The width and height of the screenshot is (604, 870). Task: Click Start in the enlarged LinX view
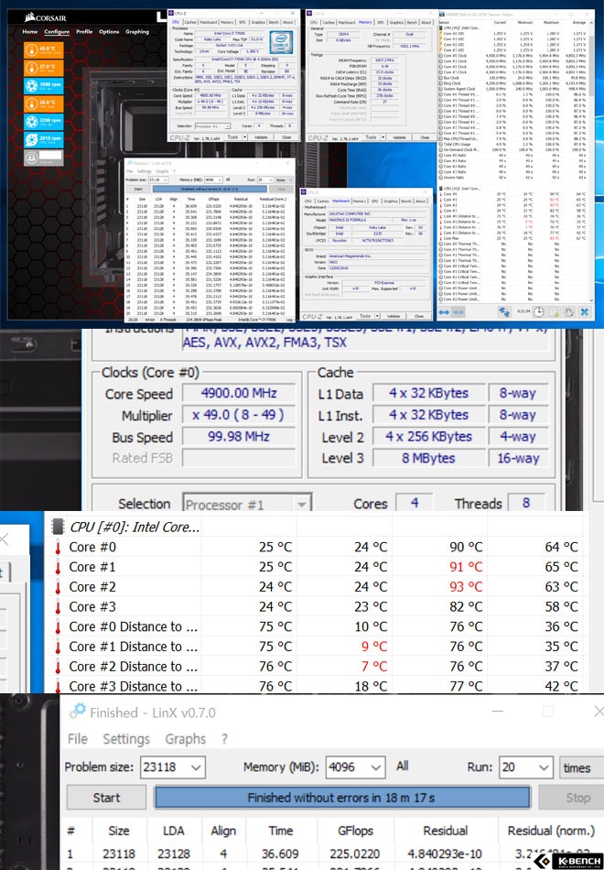106,798
